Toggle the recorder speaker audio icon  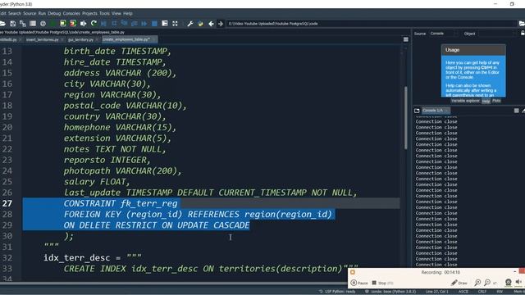point(518,282)
